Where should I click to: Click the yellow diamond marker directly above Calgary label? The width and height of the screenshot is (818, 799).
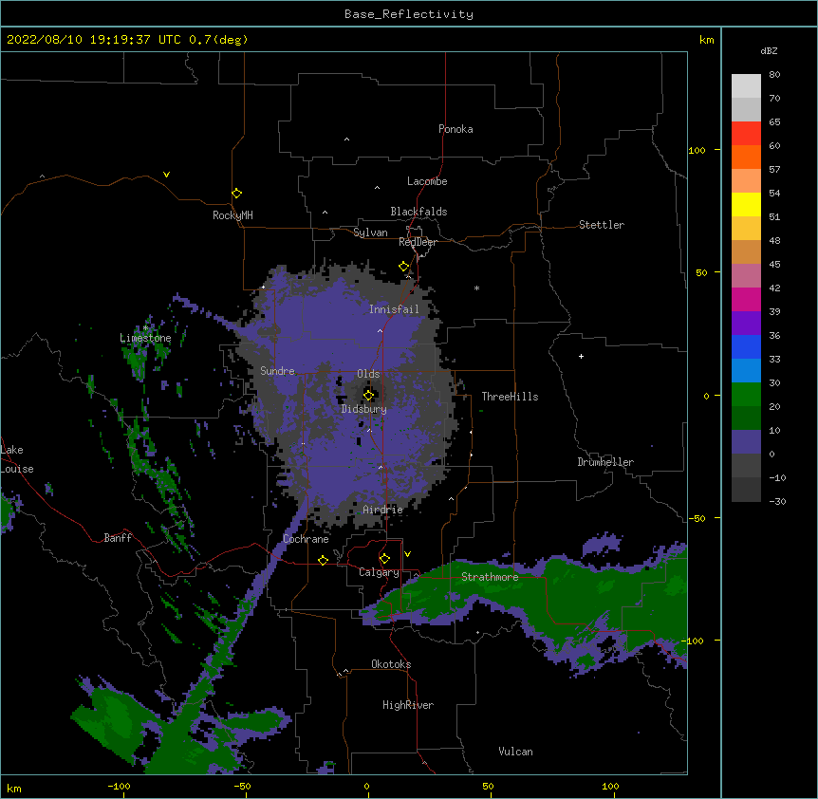(384, 559)
